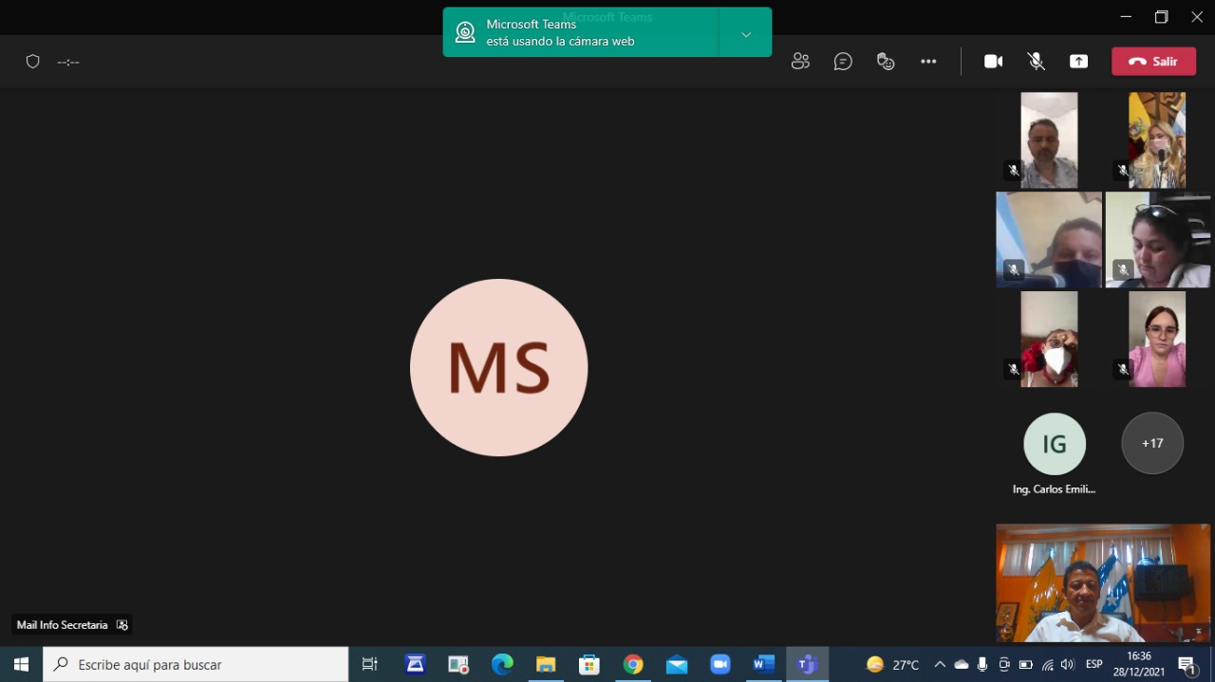1215x682 pixels.
Task: Click the pop-out icon beside Mail Info Secretaria
Action: [x=121, y=625]
